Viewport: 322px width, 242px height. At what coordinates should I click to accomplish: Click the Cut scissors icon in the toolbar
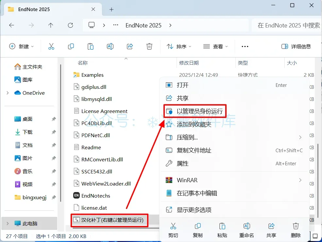point(51,47)
